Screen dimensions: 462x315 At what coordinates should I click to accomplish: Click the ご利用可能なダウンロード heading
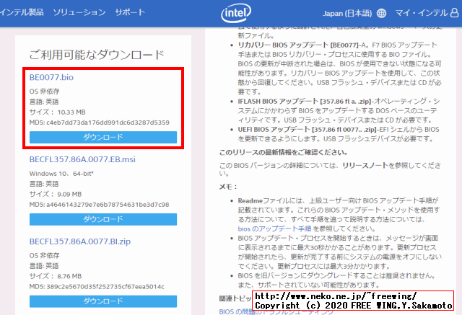pyautogui.click(x=97, y=55)
